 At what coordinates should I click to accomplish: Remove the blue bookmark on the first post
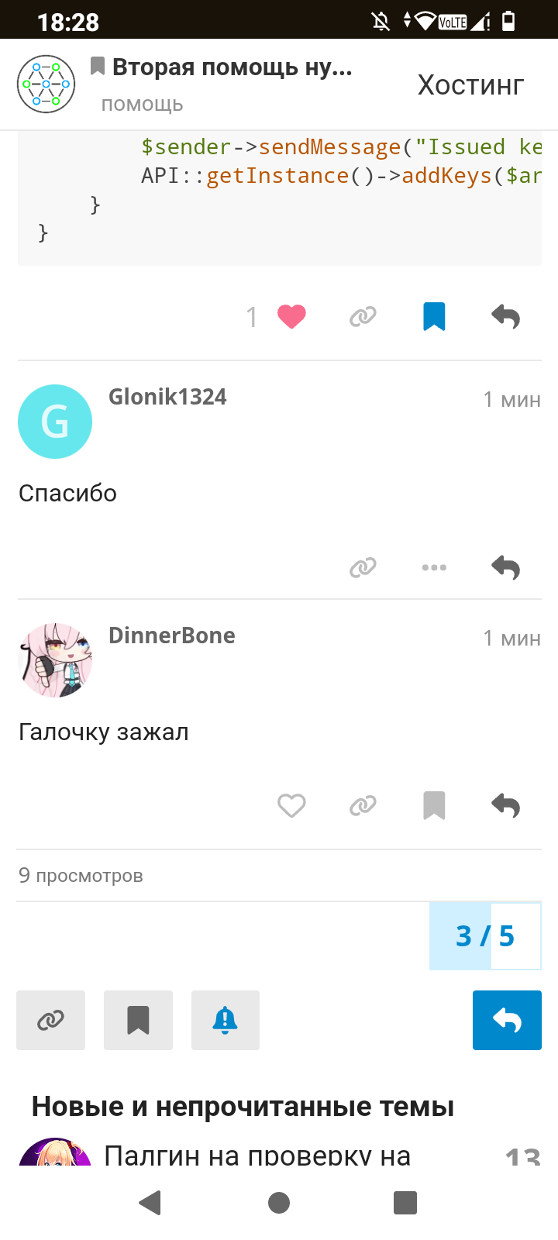(x=434, y=316)
